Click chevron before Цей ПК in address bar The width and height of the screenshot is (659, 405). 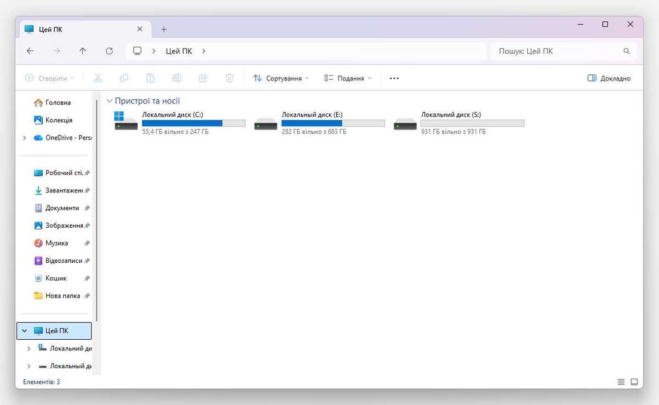coord(154,51)
